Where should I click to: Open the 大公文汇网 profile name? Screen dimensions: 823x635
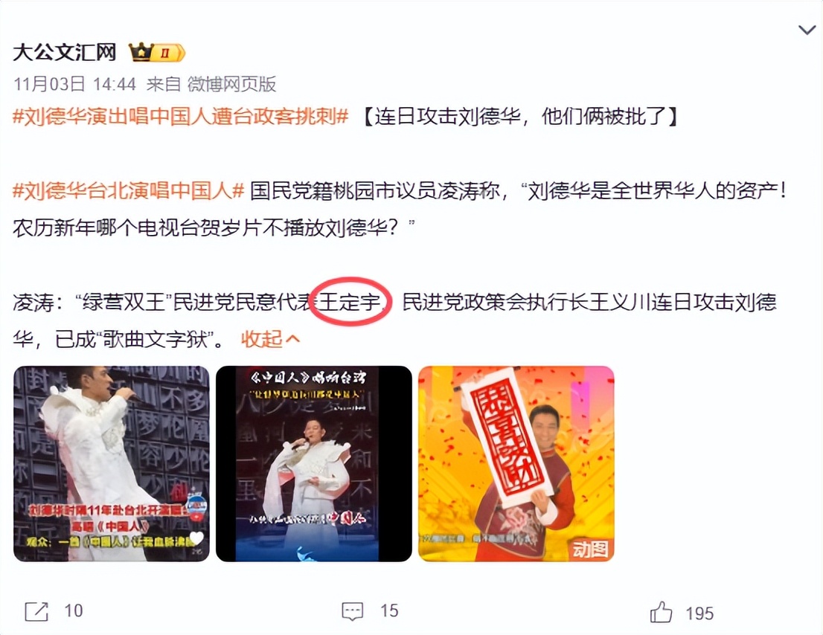[65, 53]
